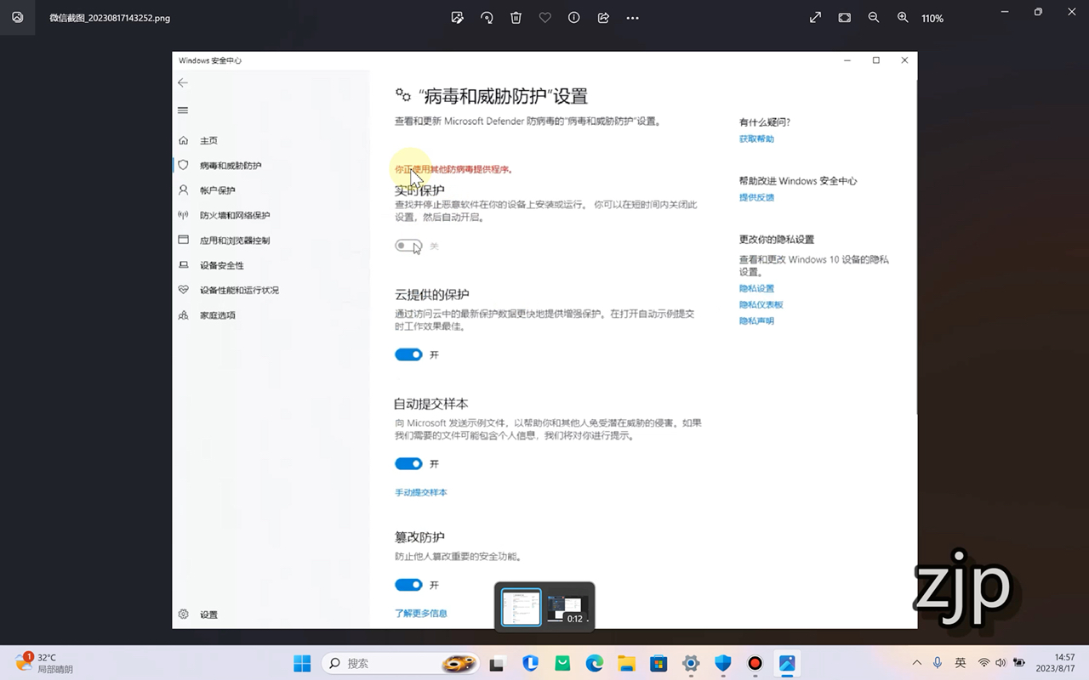Open the Settings gear in the taskbar
The image size is (1089, 680).
coord(691,663)
